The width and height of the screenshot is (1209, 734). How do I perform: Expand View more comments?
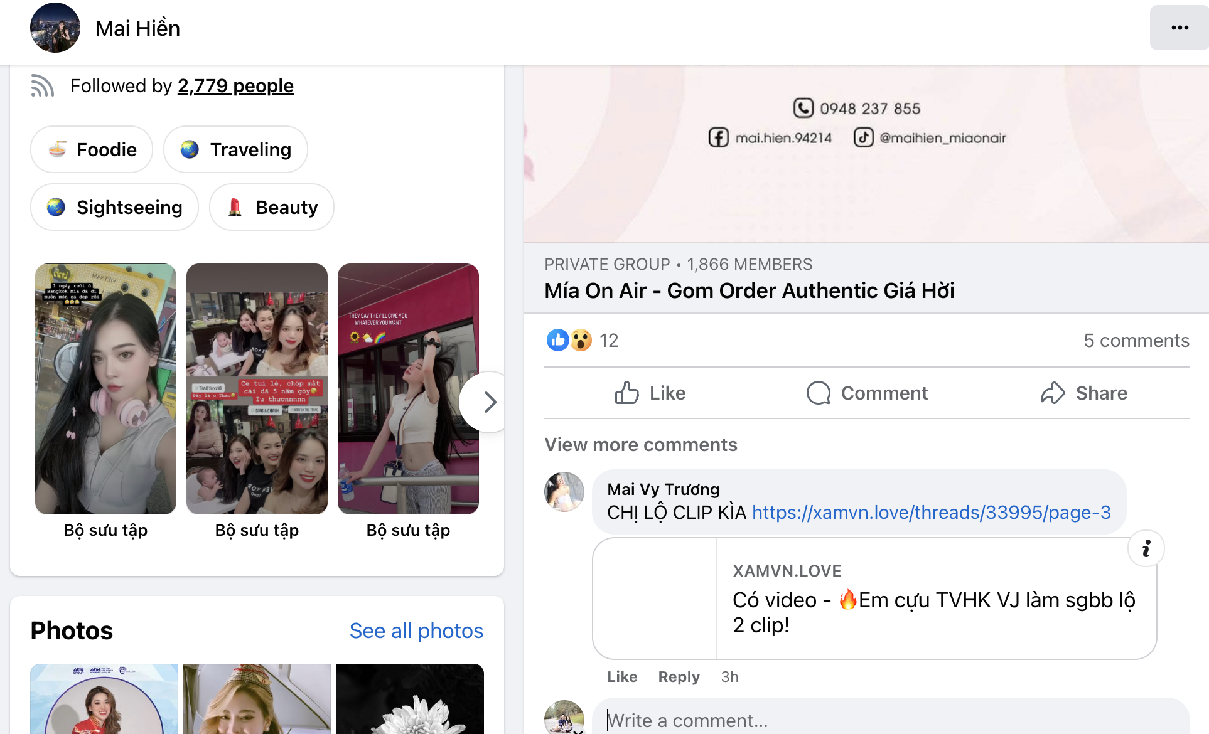pos(640,445)
